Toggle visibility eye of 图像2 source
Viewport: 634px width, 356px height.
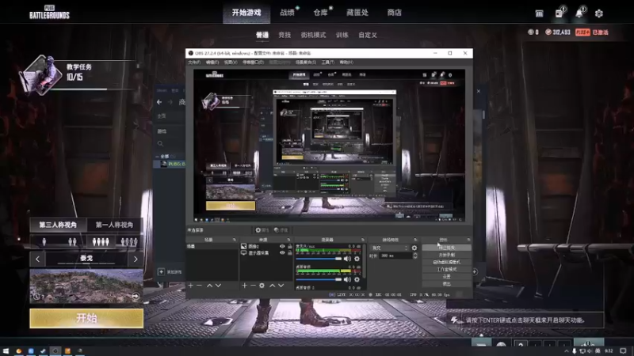pos(282,246)
